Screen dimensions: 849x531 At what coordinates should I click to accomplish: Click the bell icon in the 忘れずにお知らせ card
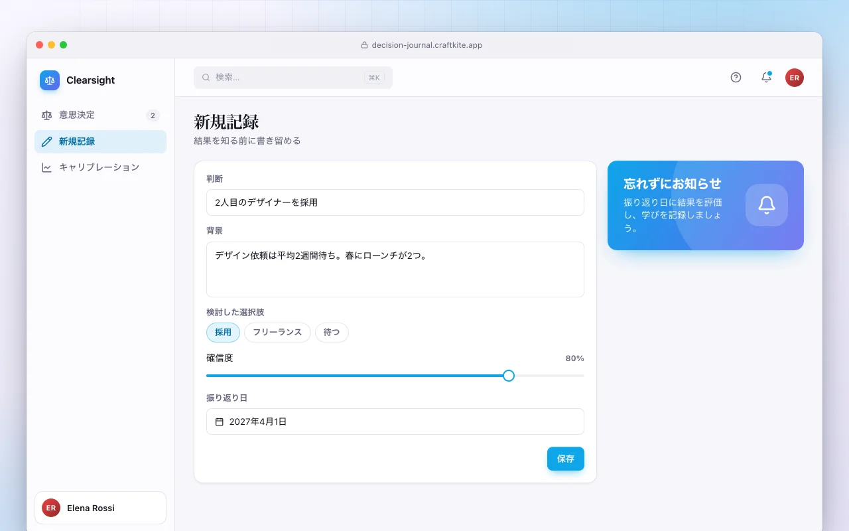tap(767, 205)
